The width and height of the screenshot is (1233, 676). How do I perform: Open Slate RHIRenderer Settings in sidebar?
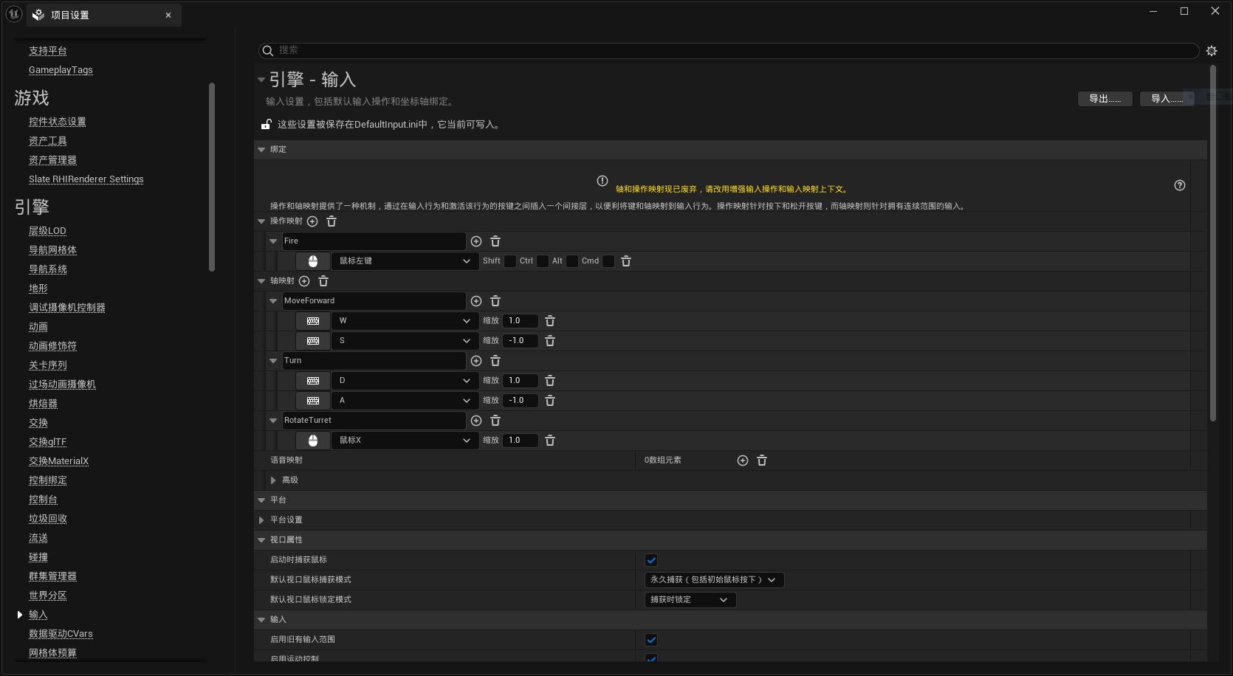[86, 179]
